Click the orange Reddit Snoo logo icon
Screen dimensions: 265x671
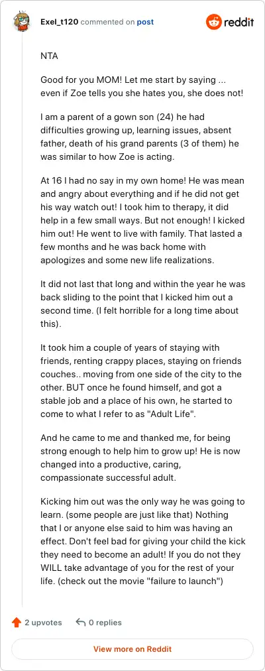(x=214, y=22)
